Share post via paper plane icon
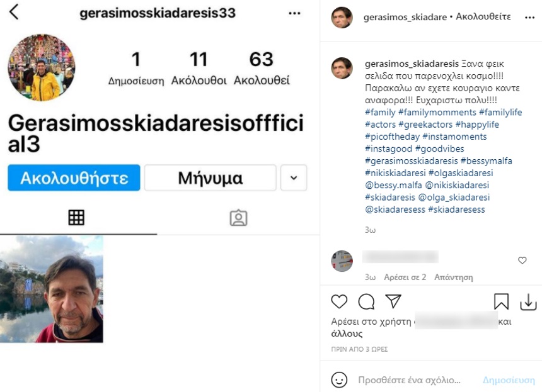Image resolution: width=542 pixels, height=392 pixels. pos(393,301)
